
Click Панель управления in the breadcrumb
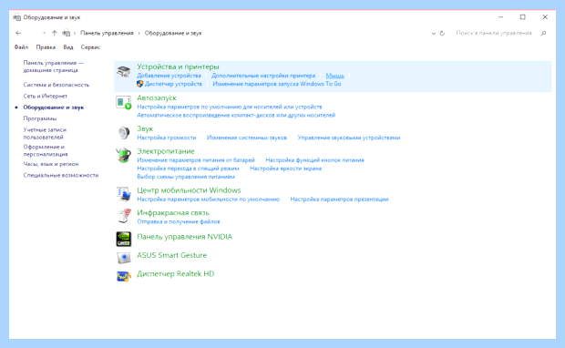[107, 33]
